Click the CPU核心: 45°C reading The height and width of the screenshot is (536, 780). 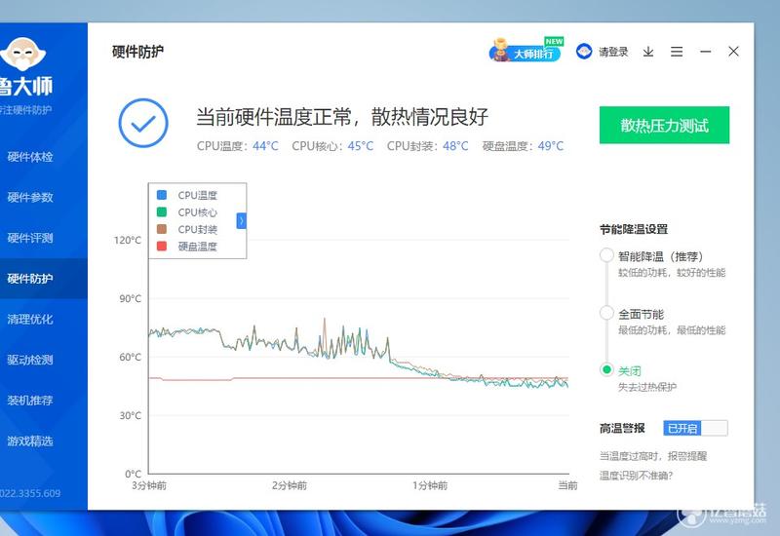click(332, 146)
